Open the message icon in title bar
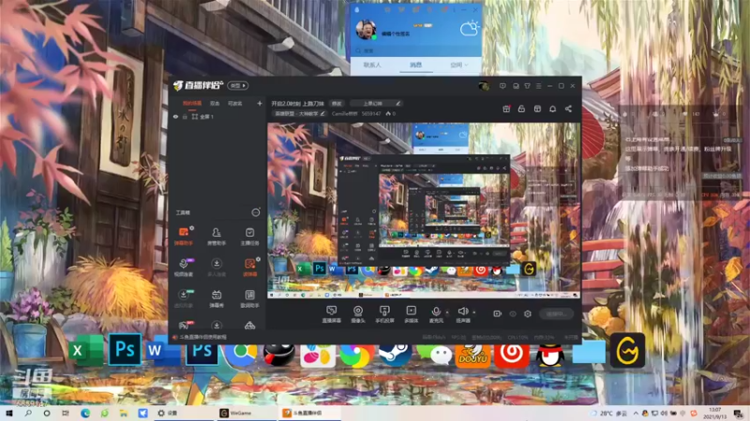 tap(502, 86)
